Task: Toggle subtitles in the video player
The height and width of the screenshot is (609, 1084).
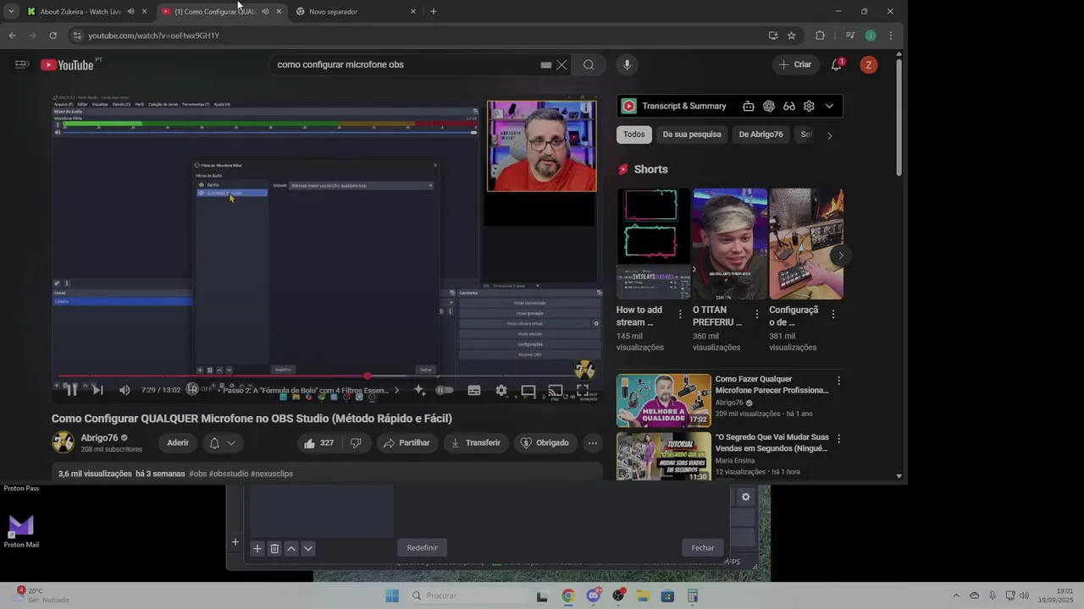Action: [474, 391]
